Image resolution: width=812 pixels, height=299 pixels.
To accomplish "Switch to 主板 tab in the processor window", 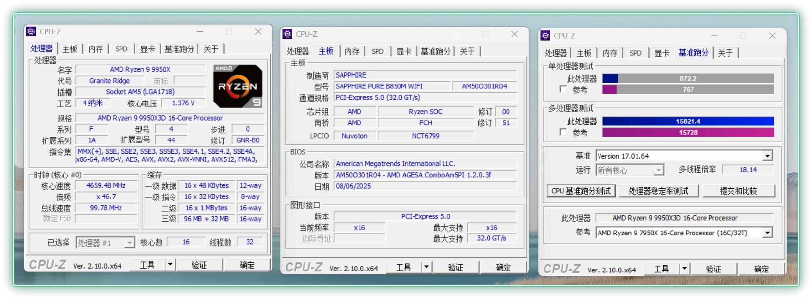I will pos(70,49).
